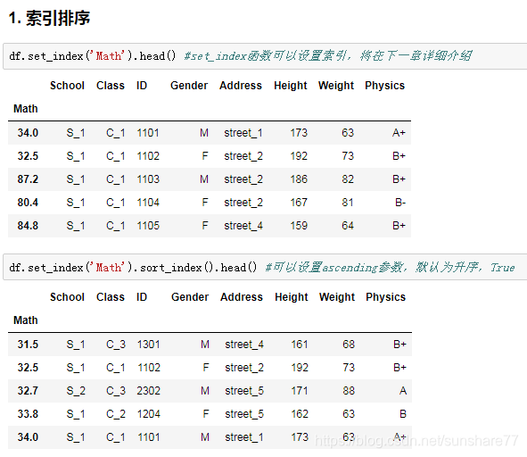Click Height value 159

point(299,226)
